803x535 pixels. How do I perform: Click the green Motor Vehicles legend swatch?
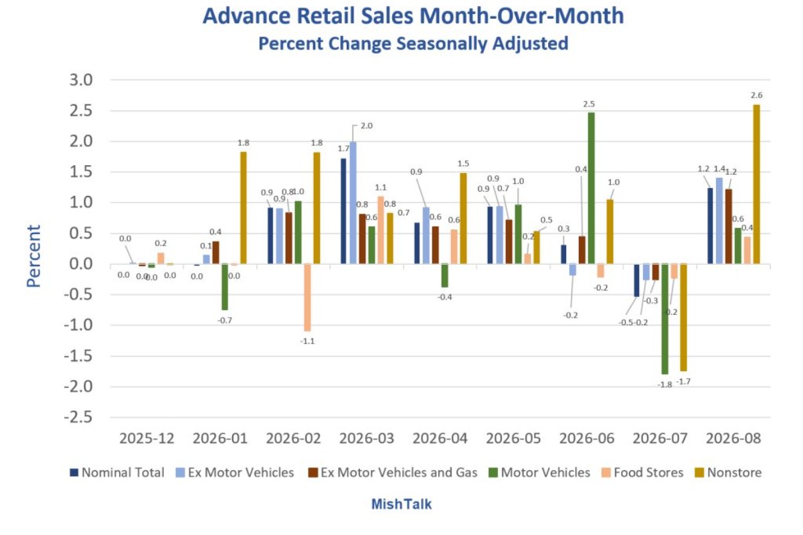[x=493, y=473]
